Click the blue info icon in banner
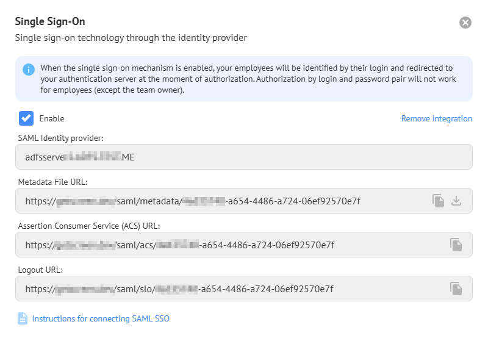Viewport: 488px width, 341px height. 29,69
